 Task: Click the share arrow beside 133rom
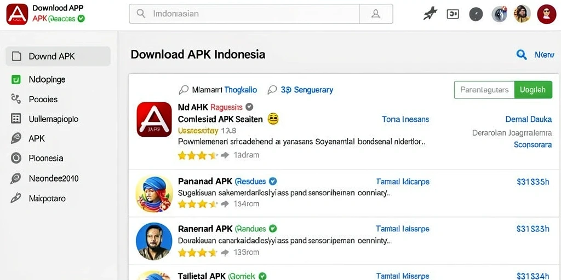click(x=225, y=253)
